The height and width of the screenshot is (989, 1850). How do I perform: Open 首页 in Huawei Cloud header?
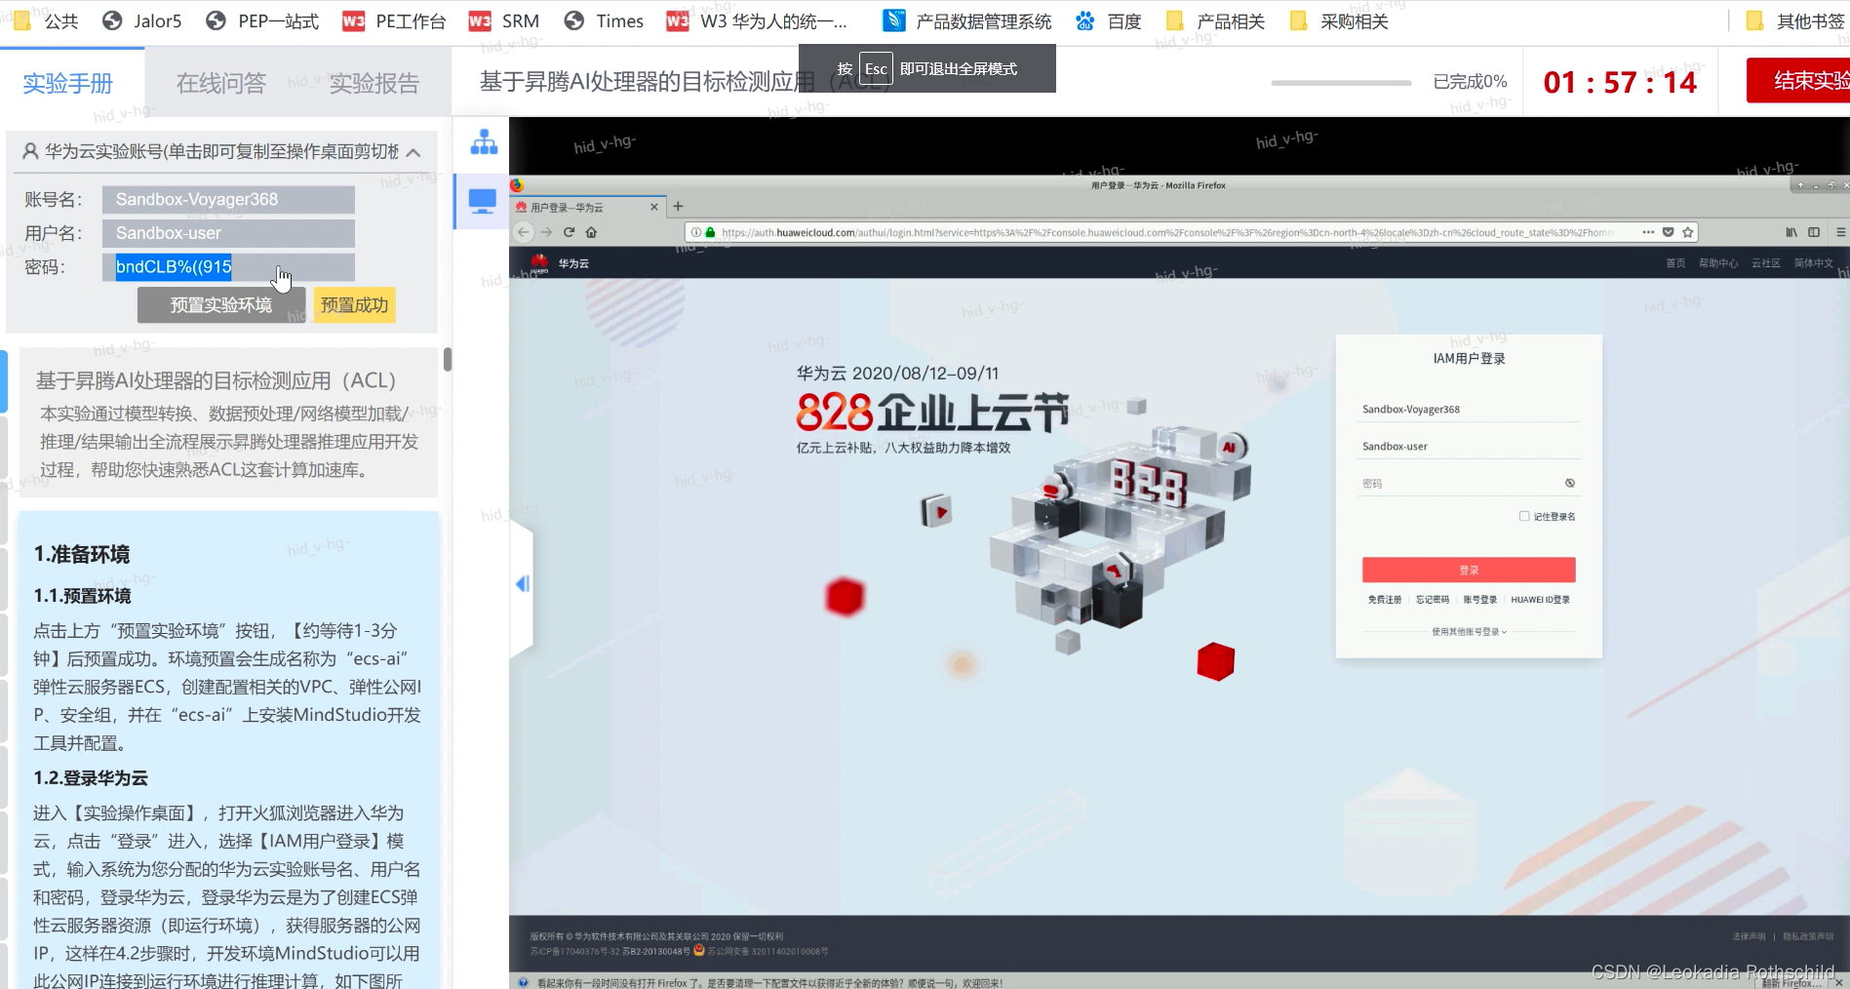pos(1675,263)
